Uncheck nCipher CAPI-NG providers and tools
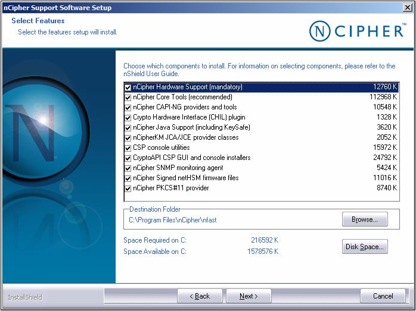Viewport: 416px width, 311px height. 128,108
